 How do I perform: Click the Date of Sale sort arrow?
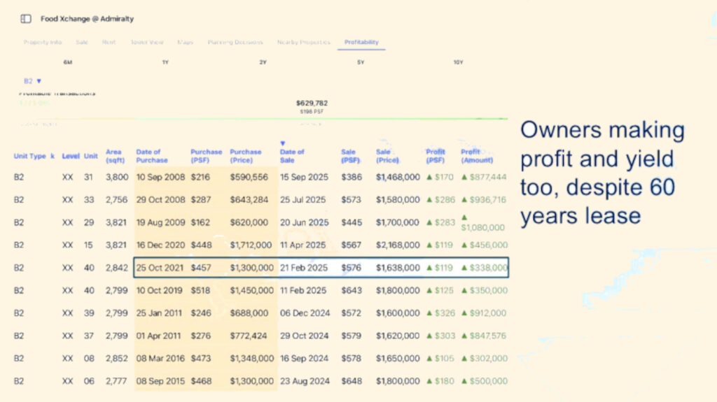coord(283,143)
